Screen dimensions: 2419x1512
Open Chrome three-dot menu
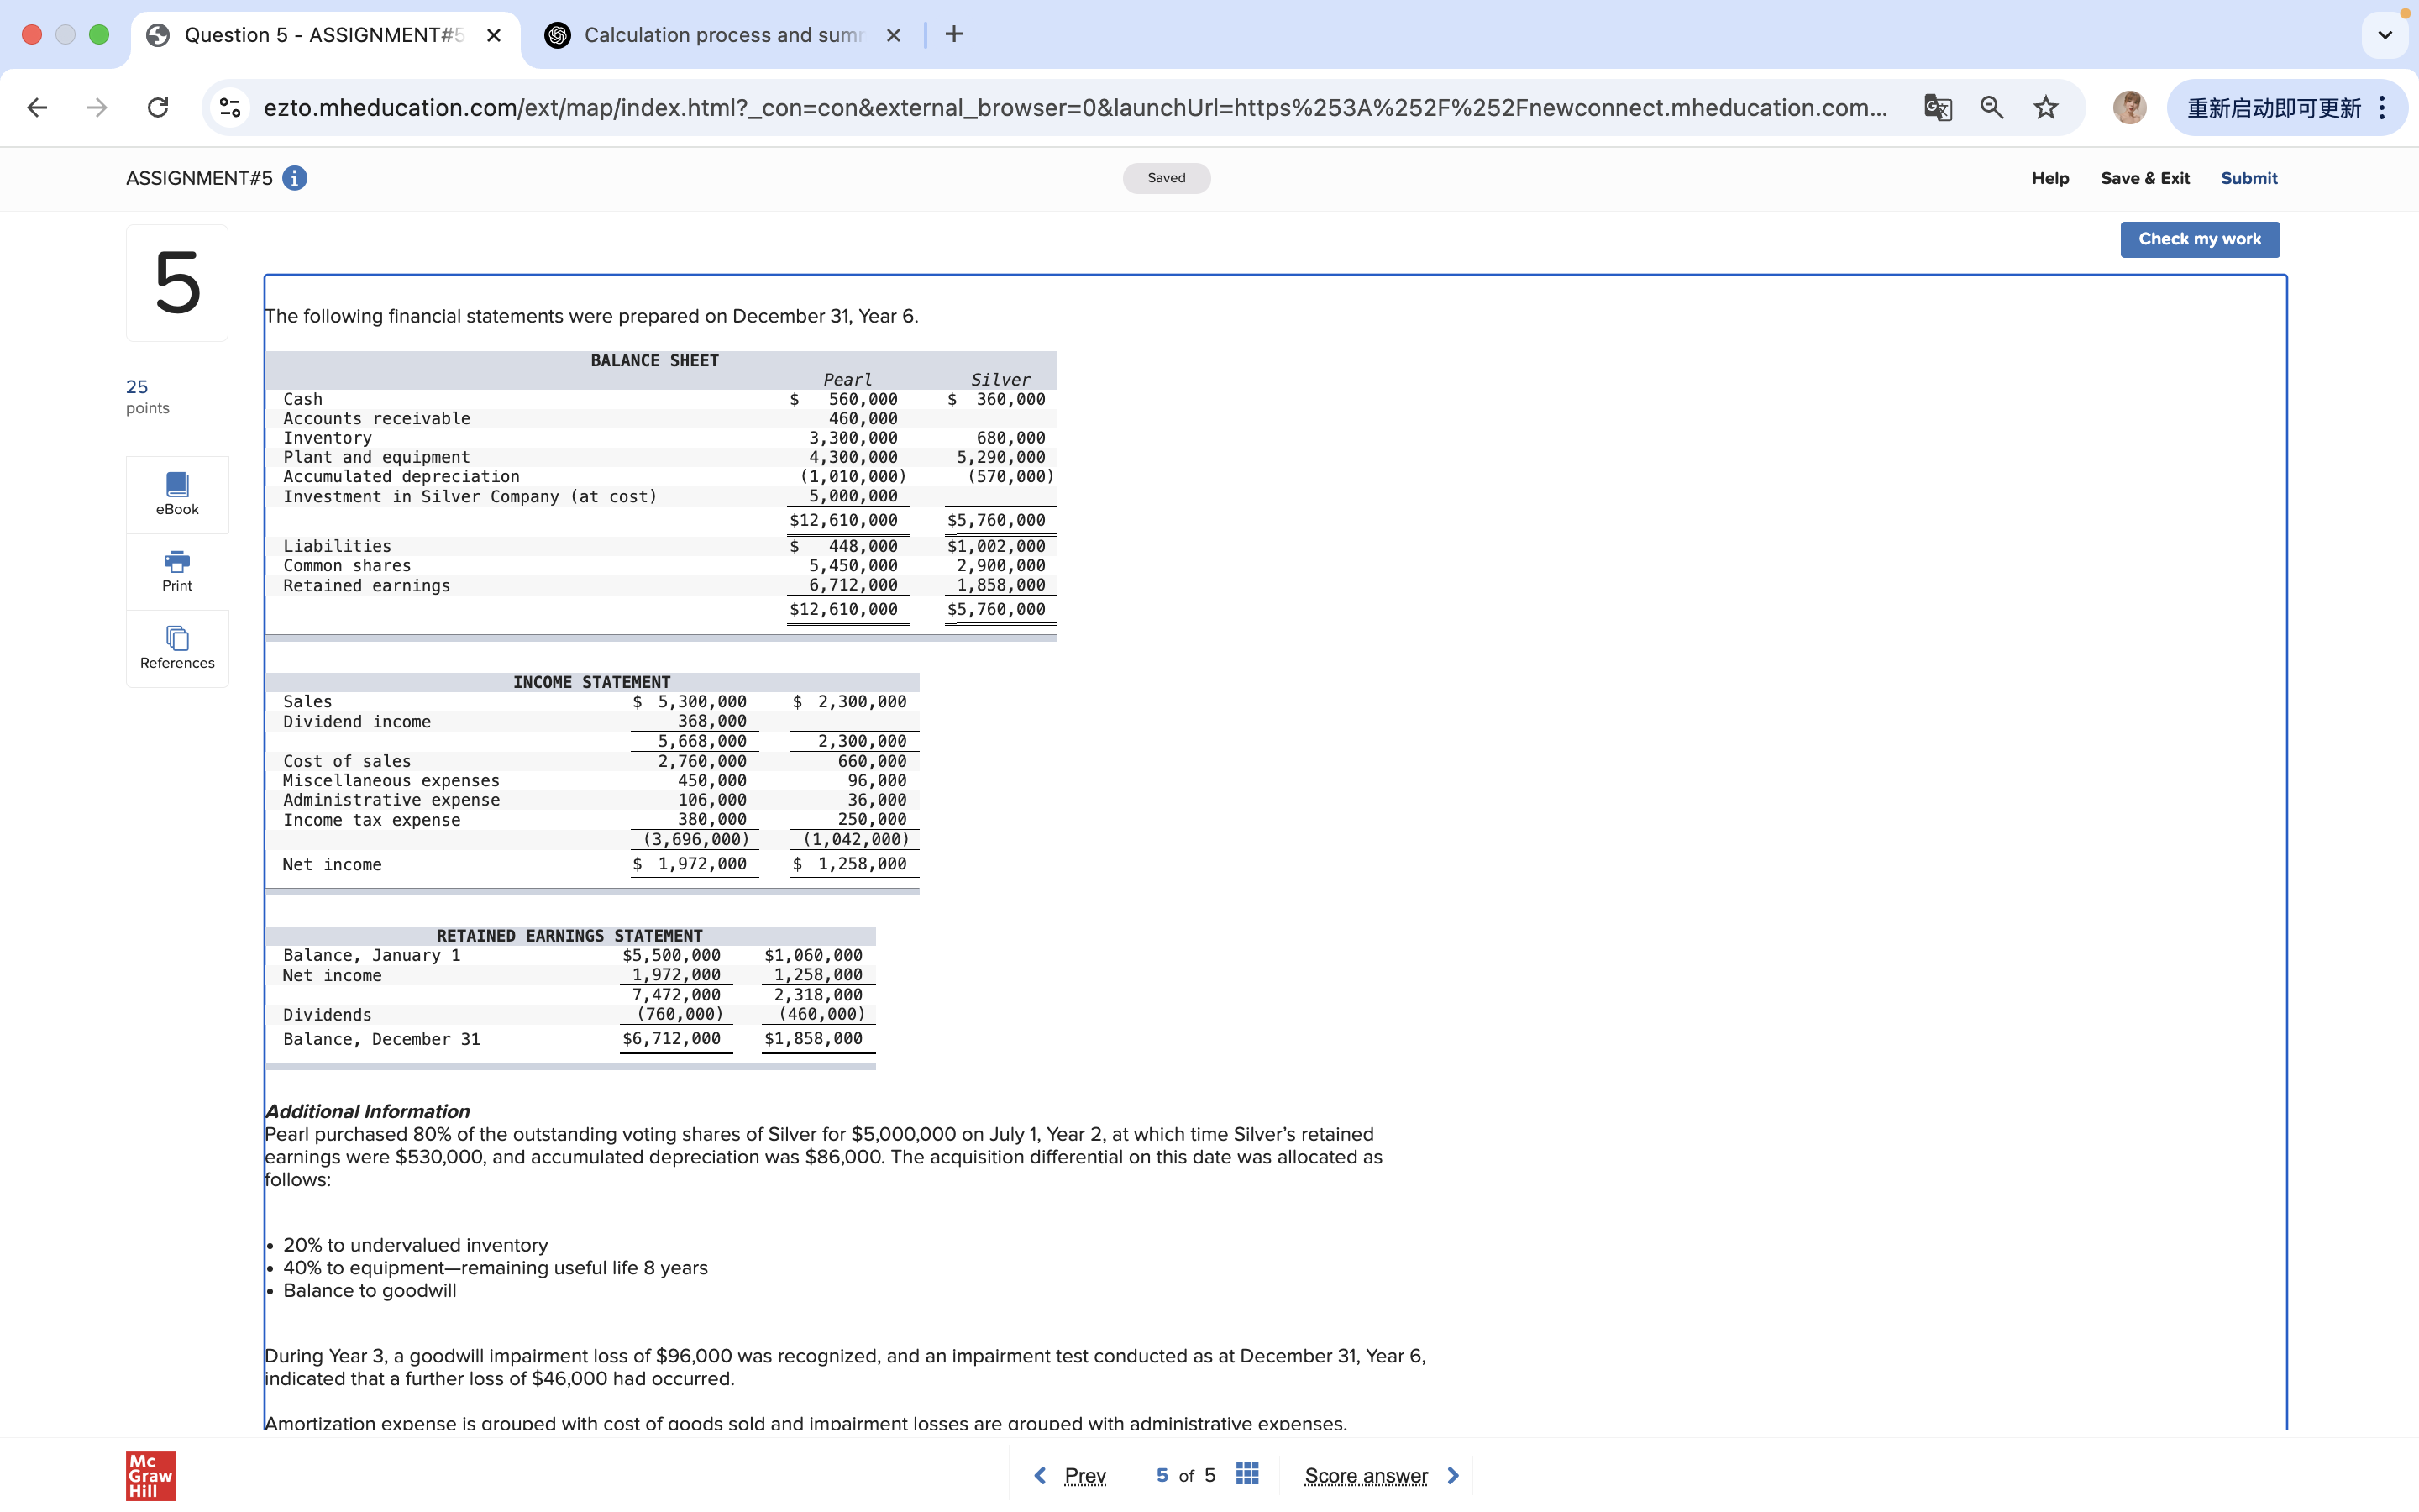pos(2383,108)
